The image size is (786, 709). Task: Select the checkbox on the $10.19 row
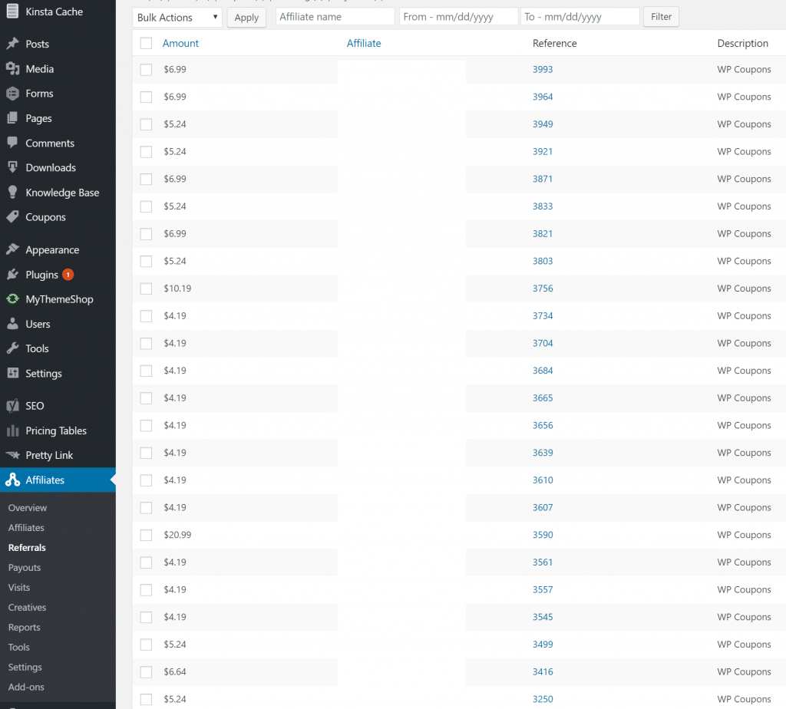click(145, 288)
